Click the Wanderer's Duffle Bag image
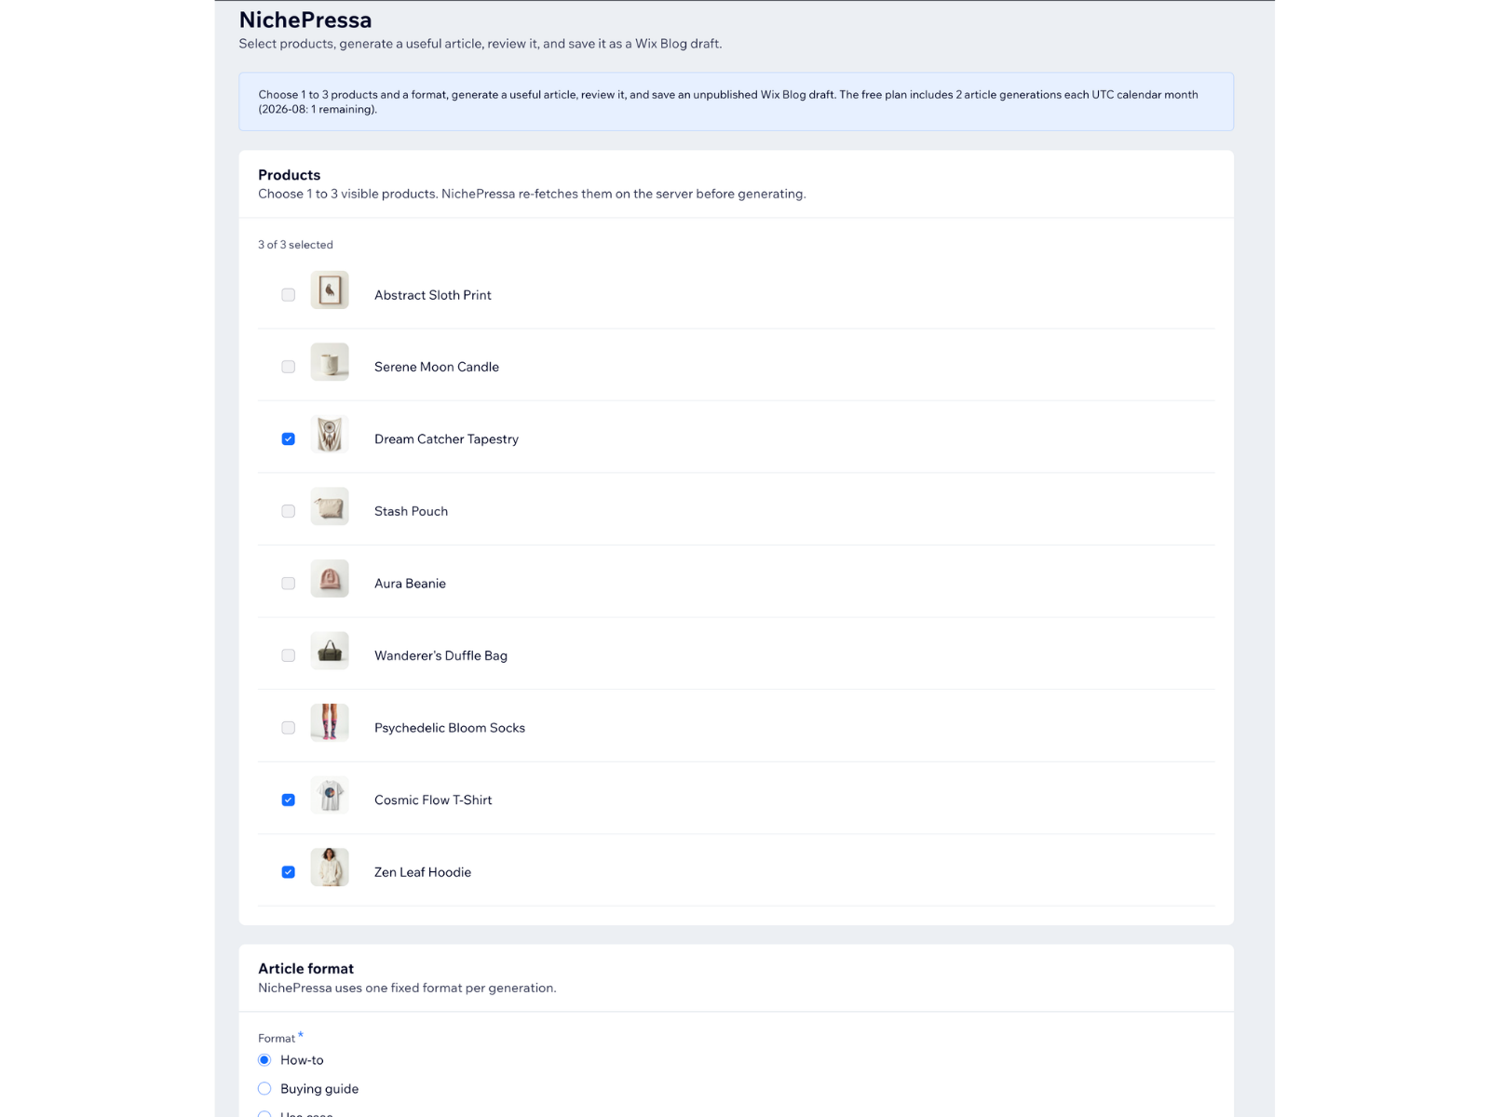The image size is (1490, 1117). click(x=330, y=651)
